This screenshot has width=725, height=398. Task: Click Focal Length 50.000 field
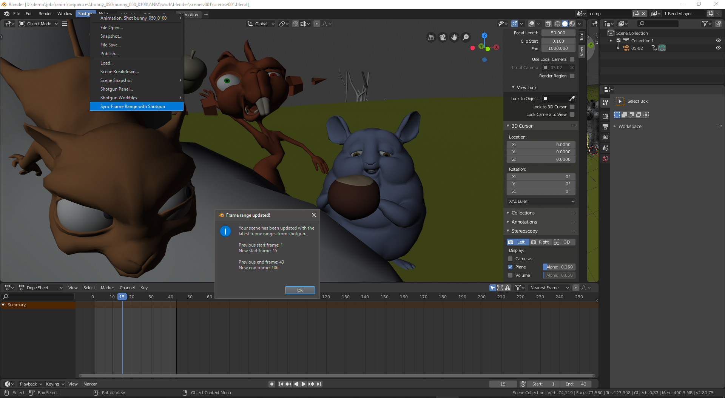[558, 33]
